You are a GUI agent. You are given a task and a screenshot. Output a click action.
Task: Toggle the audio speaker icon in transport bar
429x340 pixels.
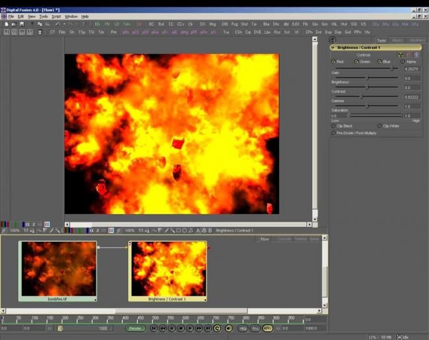[228, 328]
